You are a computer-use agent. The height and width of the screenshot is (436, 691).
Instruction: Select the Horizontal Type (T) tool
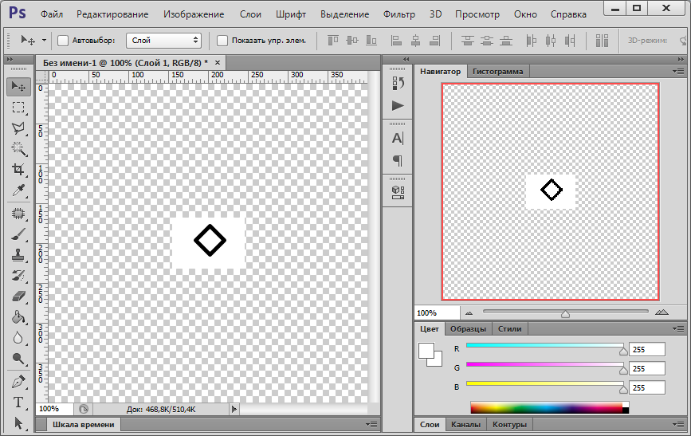pyautogui.click(x=18, y=403)
